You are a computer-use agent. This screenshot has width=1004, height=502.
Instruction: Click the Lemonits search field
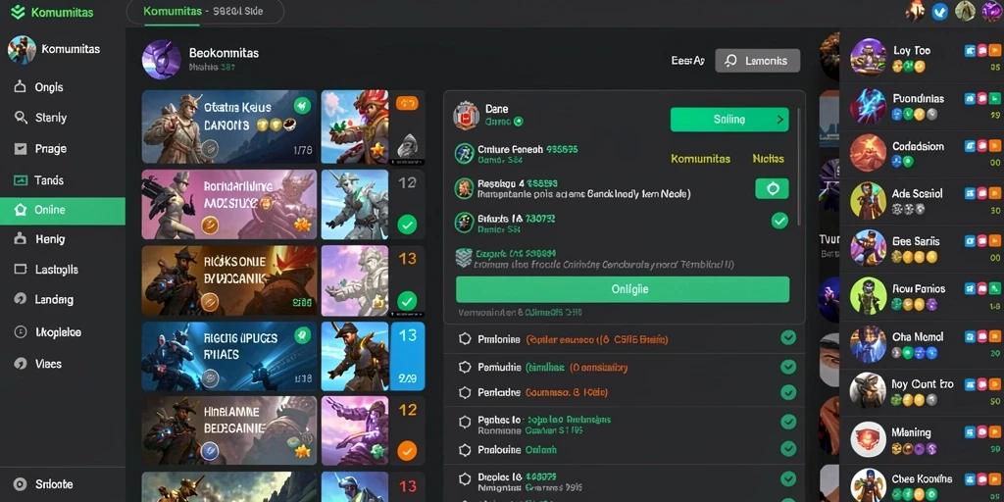758,61
